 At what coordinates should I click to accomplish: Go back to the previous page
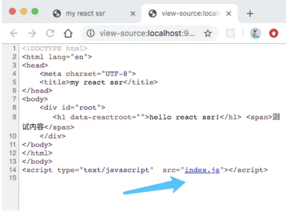coord(14,34)
